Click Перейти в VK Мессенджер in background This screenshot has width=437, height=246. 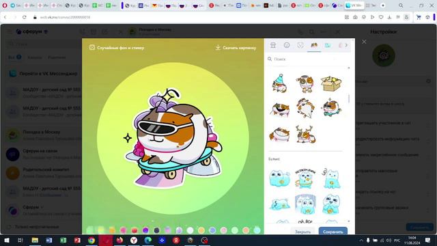tap(43, 74)
